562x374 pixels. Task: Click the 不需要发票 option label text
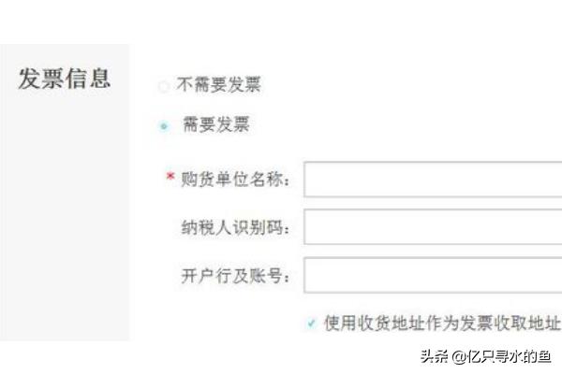tap(218, 85)
